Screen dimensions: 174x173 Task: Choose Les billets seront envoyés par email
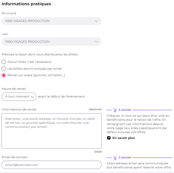tap(4, 69)
